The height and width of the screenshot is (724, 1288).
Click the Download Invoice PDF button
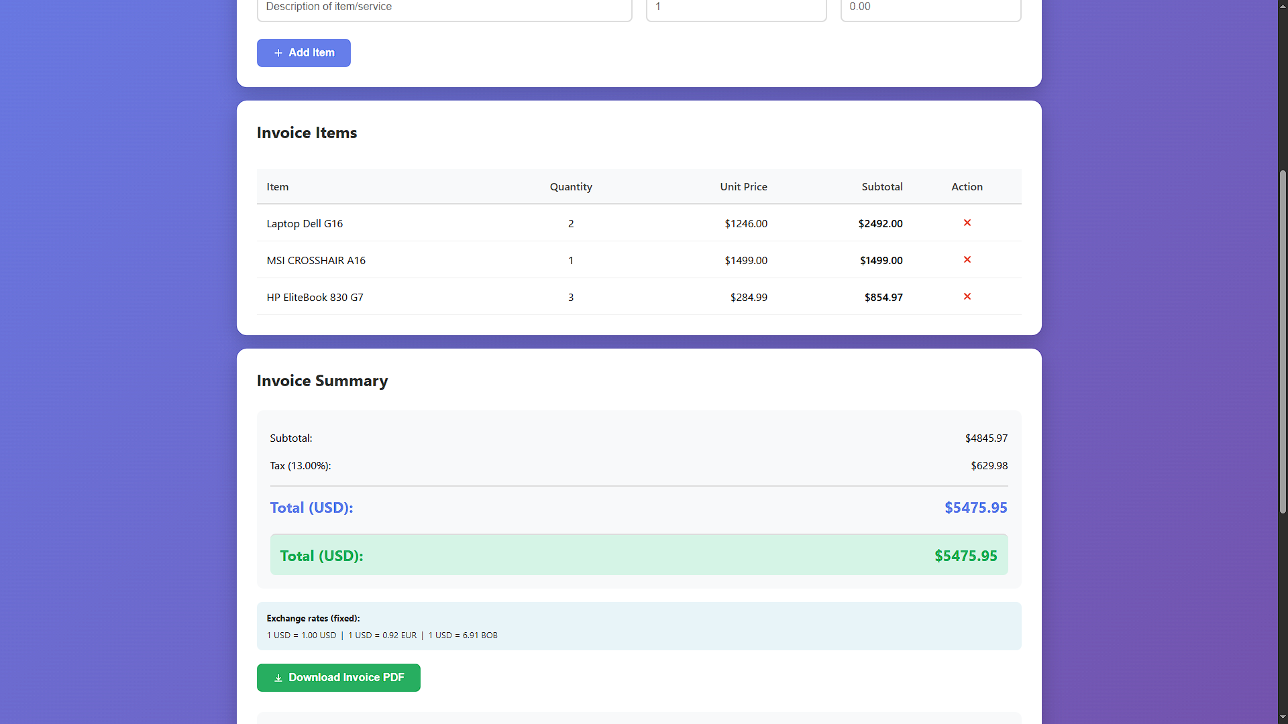(338, 678)
